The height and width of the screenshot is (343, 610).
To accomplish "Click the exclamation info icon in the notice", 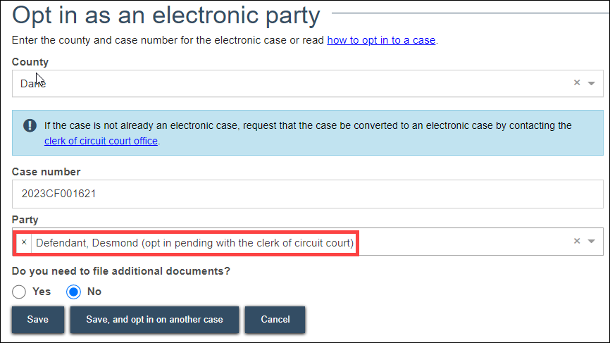I will (30, 125).
